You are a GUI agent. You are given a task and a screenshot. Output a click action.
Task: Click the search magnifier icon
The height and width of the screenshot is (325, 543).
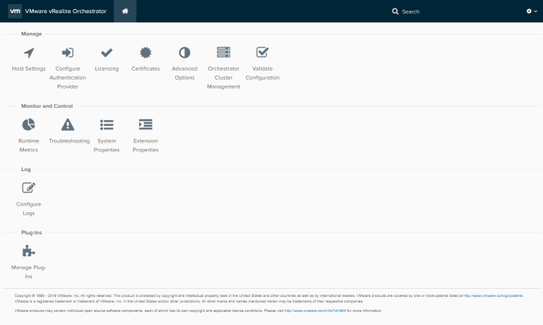(x=395, y=12)
